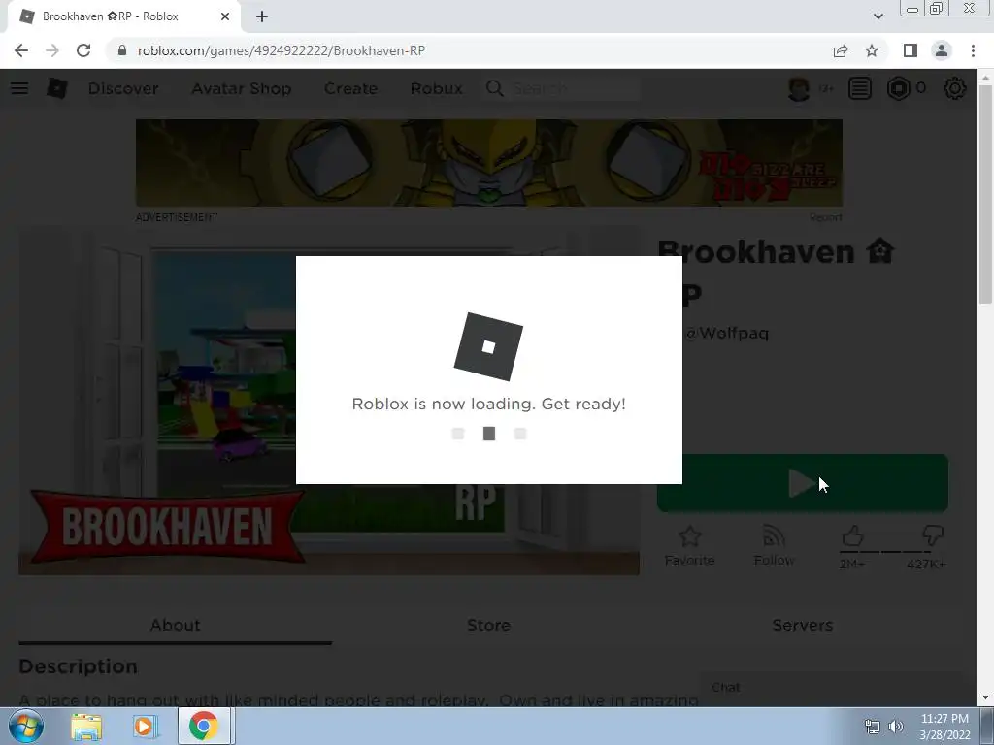Reload the page in Chrome
The image size is (994, 745).
83,50
